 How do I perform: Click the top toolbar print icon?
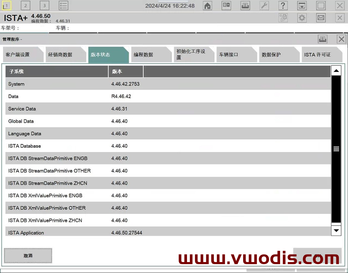245,6
